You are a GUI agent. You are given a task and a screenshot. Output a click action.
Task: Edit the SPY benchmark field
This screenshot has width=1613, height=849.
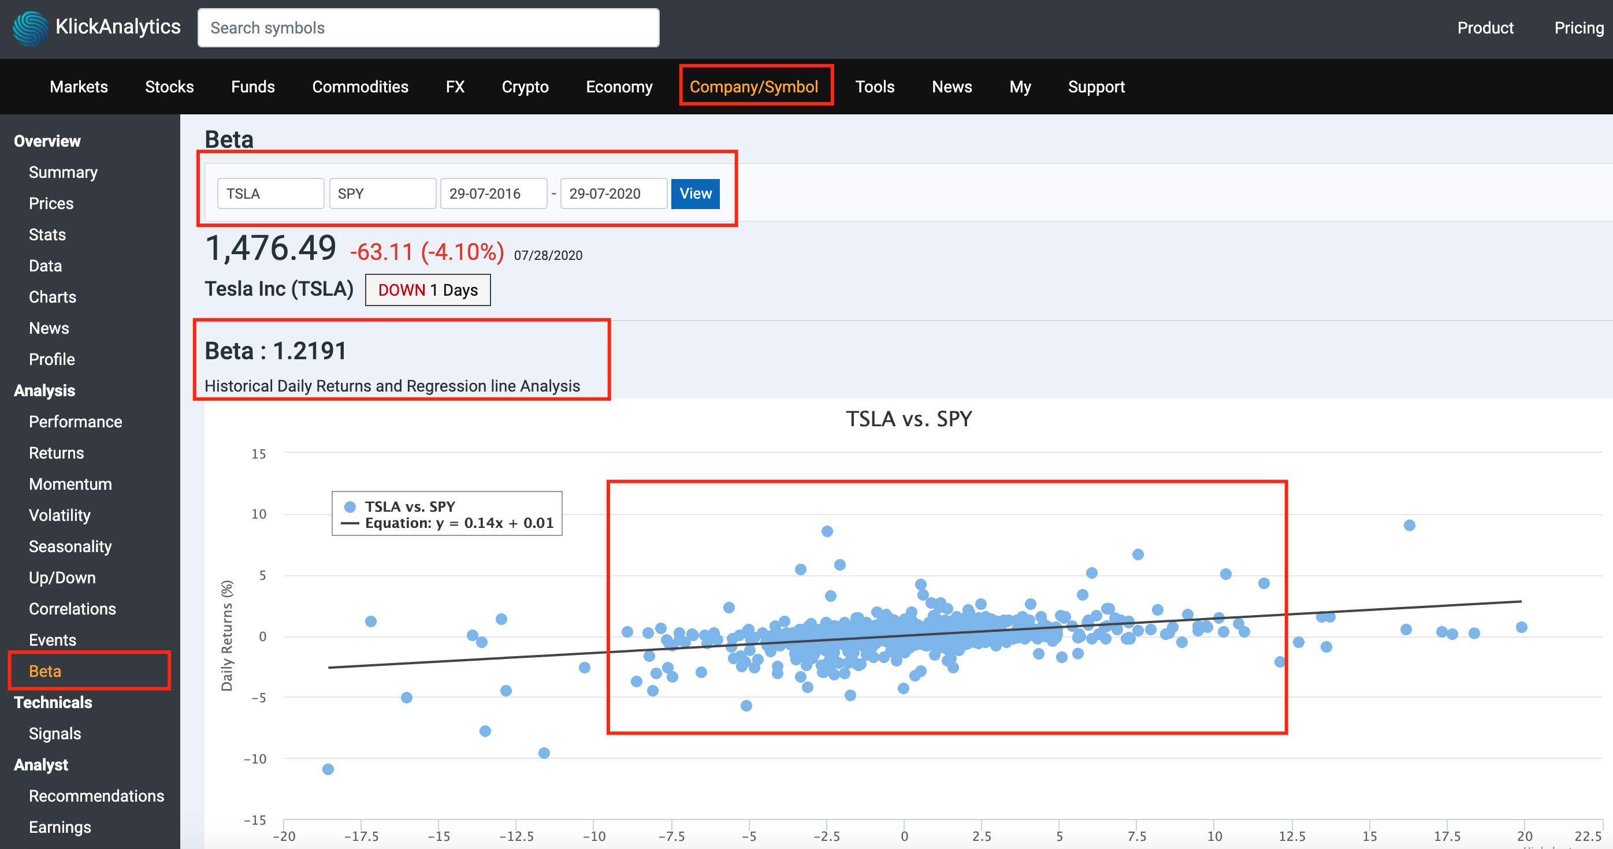382,193
